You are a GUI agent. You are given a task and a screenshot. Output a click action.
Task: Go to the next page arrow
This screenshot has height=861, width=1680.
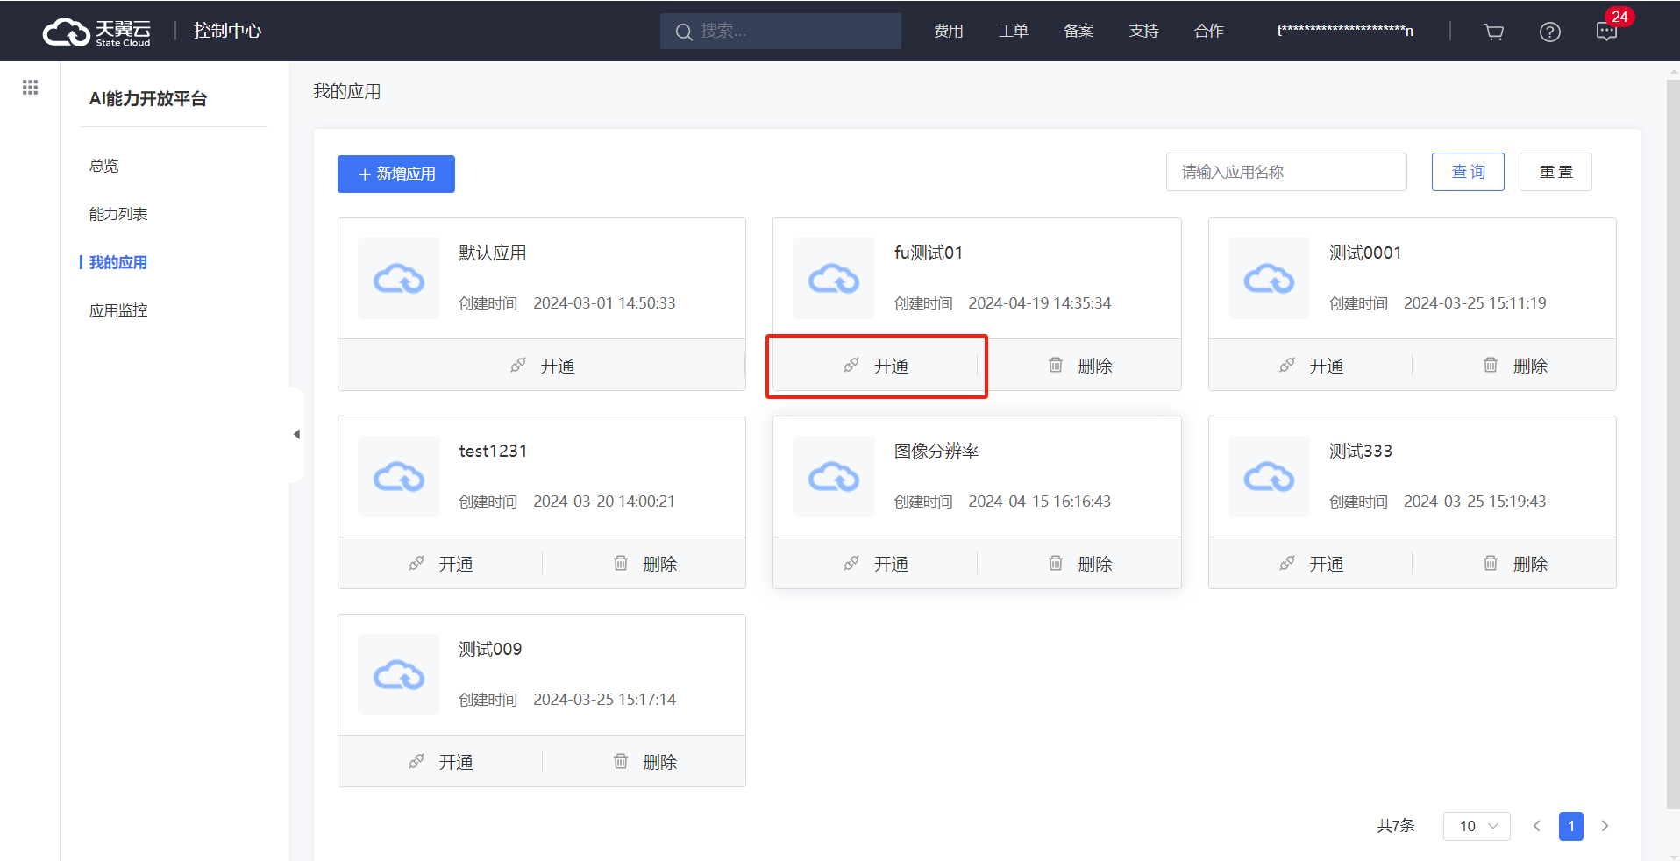[x=1605, y=826]
